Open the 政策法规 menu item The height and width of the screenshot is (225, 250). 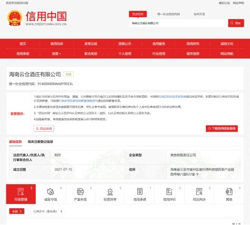pos(91,44)
